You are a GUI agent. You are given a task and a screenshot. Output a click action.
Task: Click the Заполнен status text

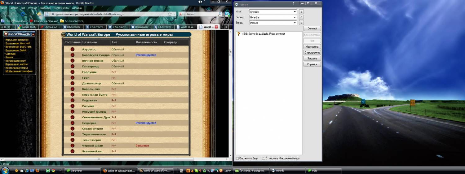pyautogui.click(x=142, y=146)
